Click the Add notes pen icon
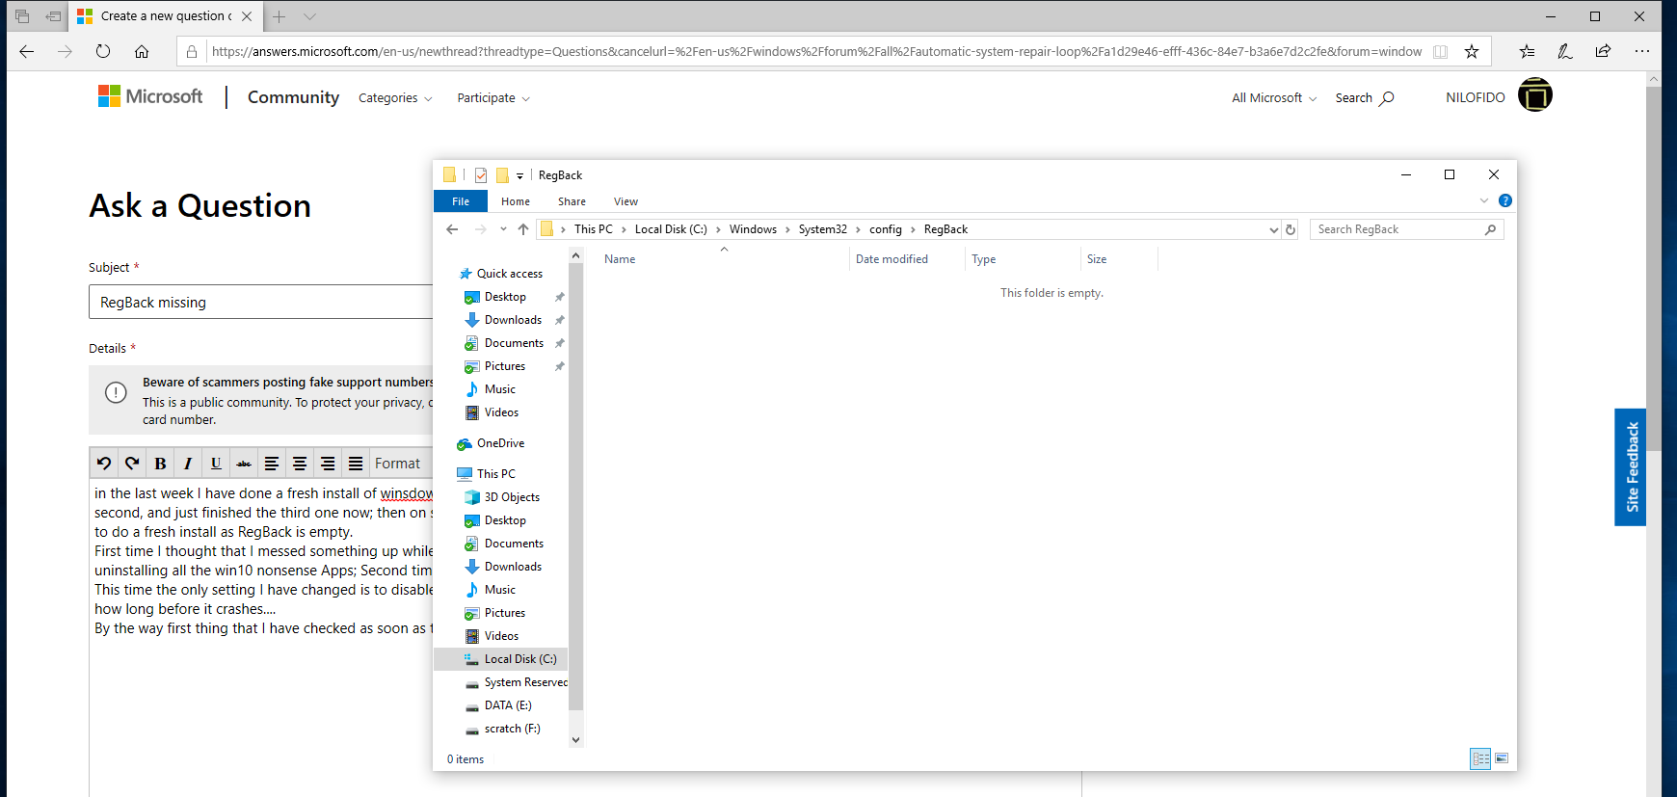1677x797 pixels. tap(1565, 52)
